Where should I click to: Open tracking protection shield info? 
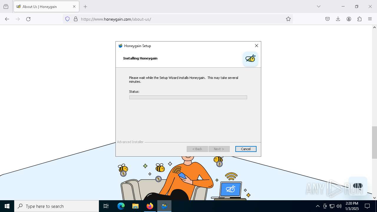pos(67,19)
